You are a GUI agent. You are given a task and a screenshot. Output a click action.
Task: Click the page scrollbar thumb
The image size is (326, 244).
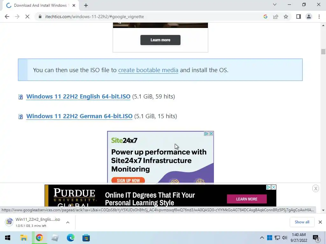pyautogui.click(x=323, y=51)
